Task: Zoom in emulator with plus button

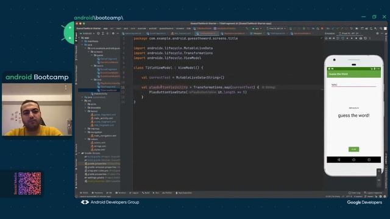Action: click(379, 171)
